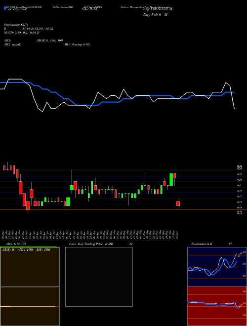Open the red RSI chart panel

click(x=217, y=306)
